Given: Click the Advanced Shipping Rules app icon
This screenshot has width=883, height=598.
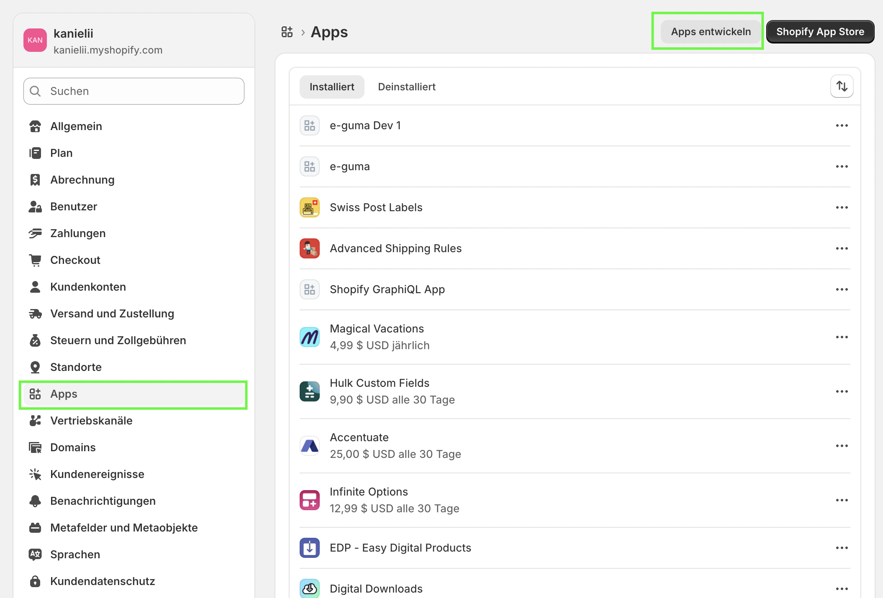Looking at the screenshot, I should 310,248.
